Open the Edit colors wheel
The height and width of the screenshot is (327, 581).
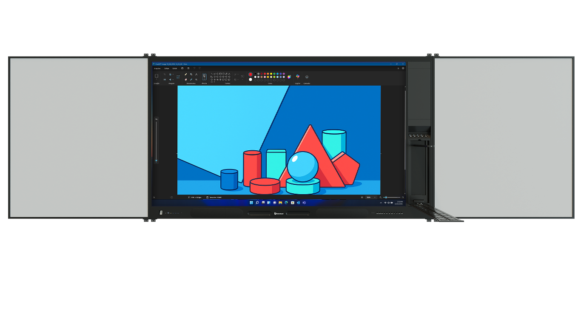289,77
